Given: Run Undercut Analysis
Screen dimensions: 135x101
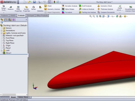Looking at the screenshot, I should click(x=87, y=9).
